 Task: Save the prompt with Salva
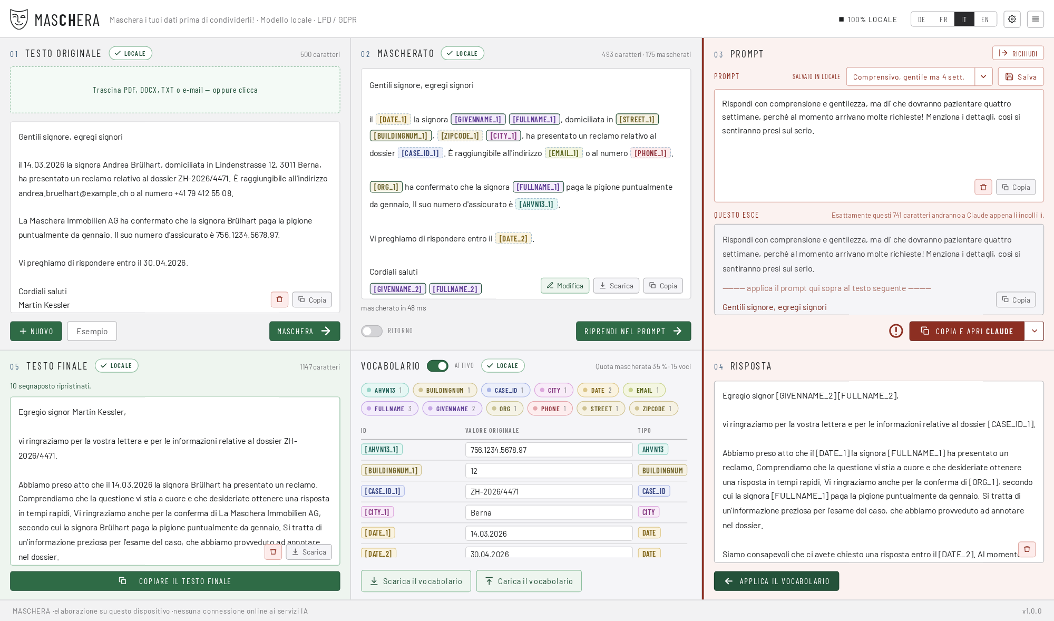pos(1021,77)
